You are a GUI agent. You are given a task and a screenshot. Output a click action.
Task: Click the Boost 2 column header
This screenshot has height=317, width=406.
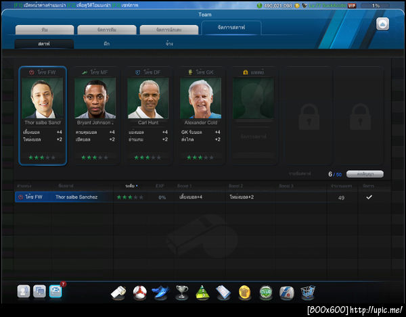tap(235, 186)
